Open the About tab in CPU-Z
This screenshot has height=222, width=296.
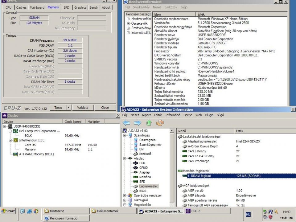[x=106, y=7]
